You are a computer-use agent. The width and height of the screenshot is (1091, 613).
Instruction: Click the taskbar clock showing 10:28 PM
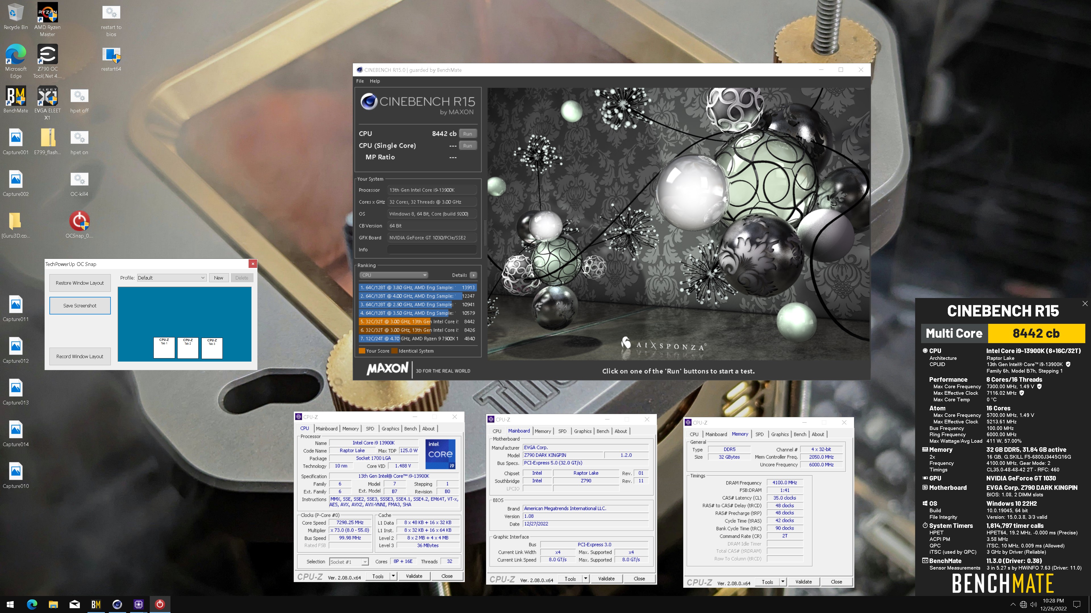click(x=1053, y=604)
